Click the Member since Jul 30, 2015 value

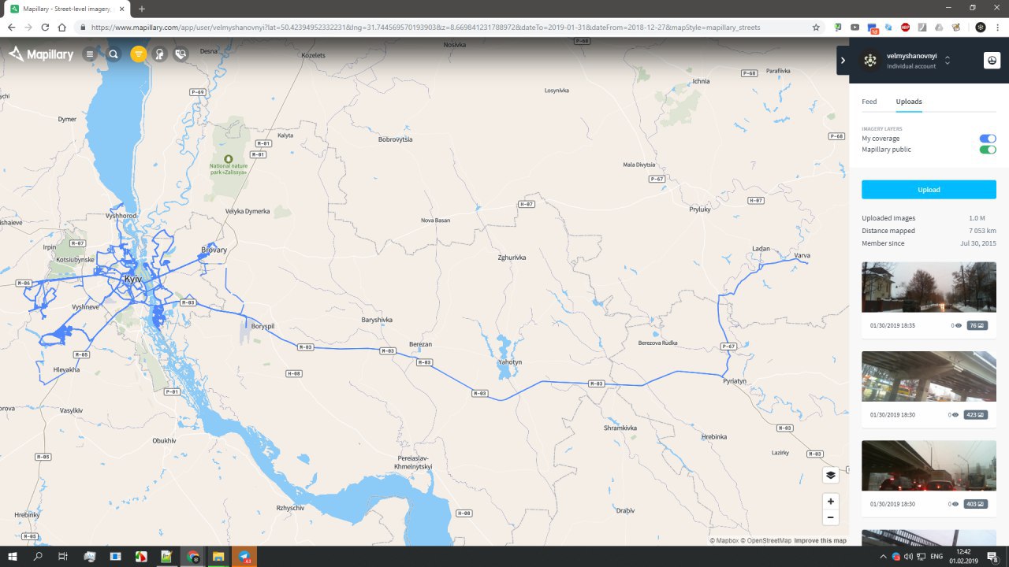point(978,243)
